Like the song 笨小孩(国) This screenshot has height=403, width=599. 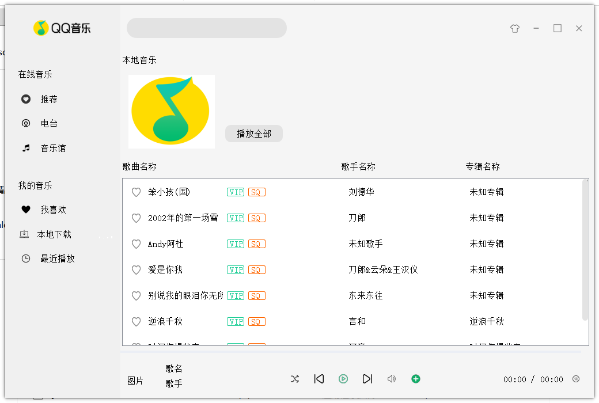click(136, 192)
